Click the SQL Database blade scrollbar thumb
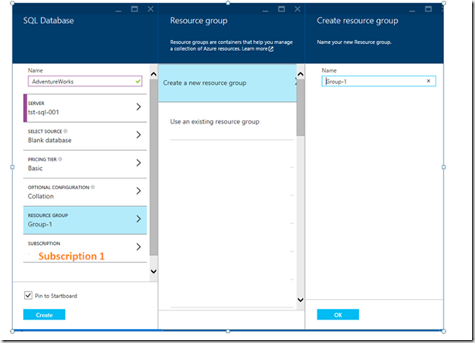Screen dimensions: 475x343 [x=154, y=167]
